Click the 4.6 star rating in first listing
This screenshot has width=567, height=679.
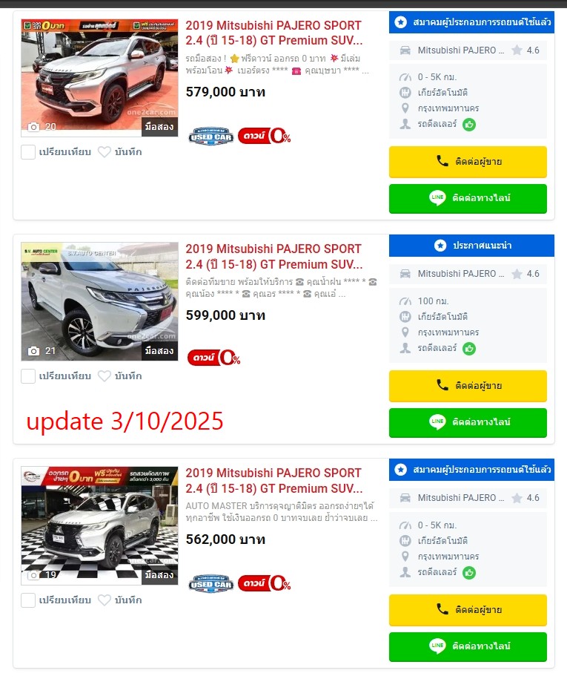coord(525,50)
